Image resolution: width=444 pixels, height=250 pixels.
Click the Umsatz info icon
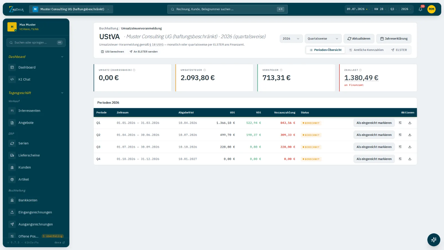point(134,70)
